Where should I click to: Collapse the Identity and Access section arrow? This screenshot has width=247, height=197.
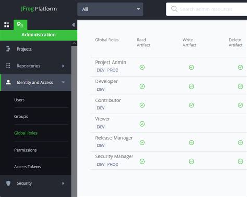pos(63,82)
